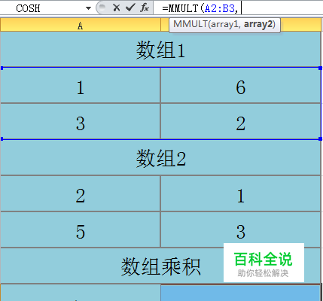Select the merged header cell 数组乘积
The image size is (323, 301).
click(160, 266)
